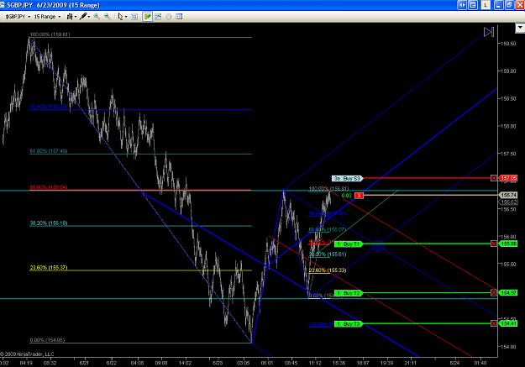Open the $GBPJPY instrument dropdown

tap(18, 17)
